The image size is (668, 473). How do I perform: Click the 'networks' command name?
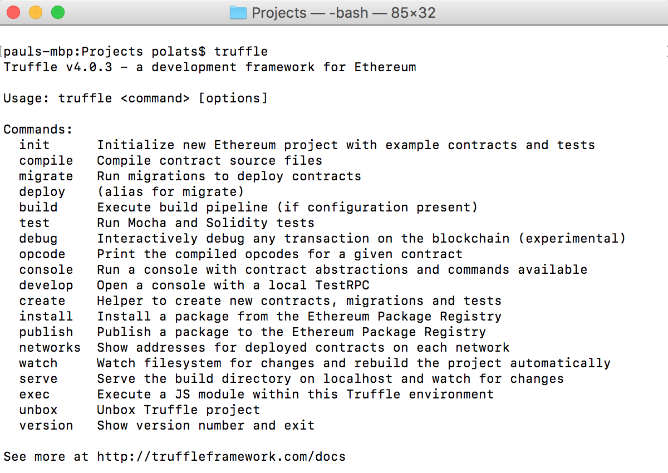(50, 348)
